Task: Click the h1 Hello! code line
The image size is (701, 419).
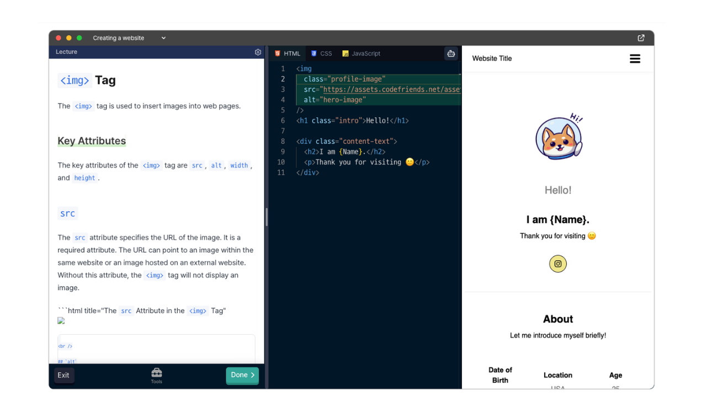Action: pos(352,121)
